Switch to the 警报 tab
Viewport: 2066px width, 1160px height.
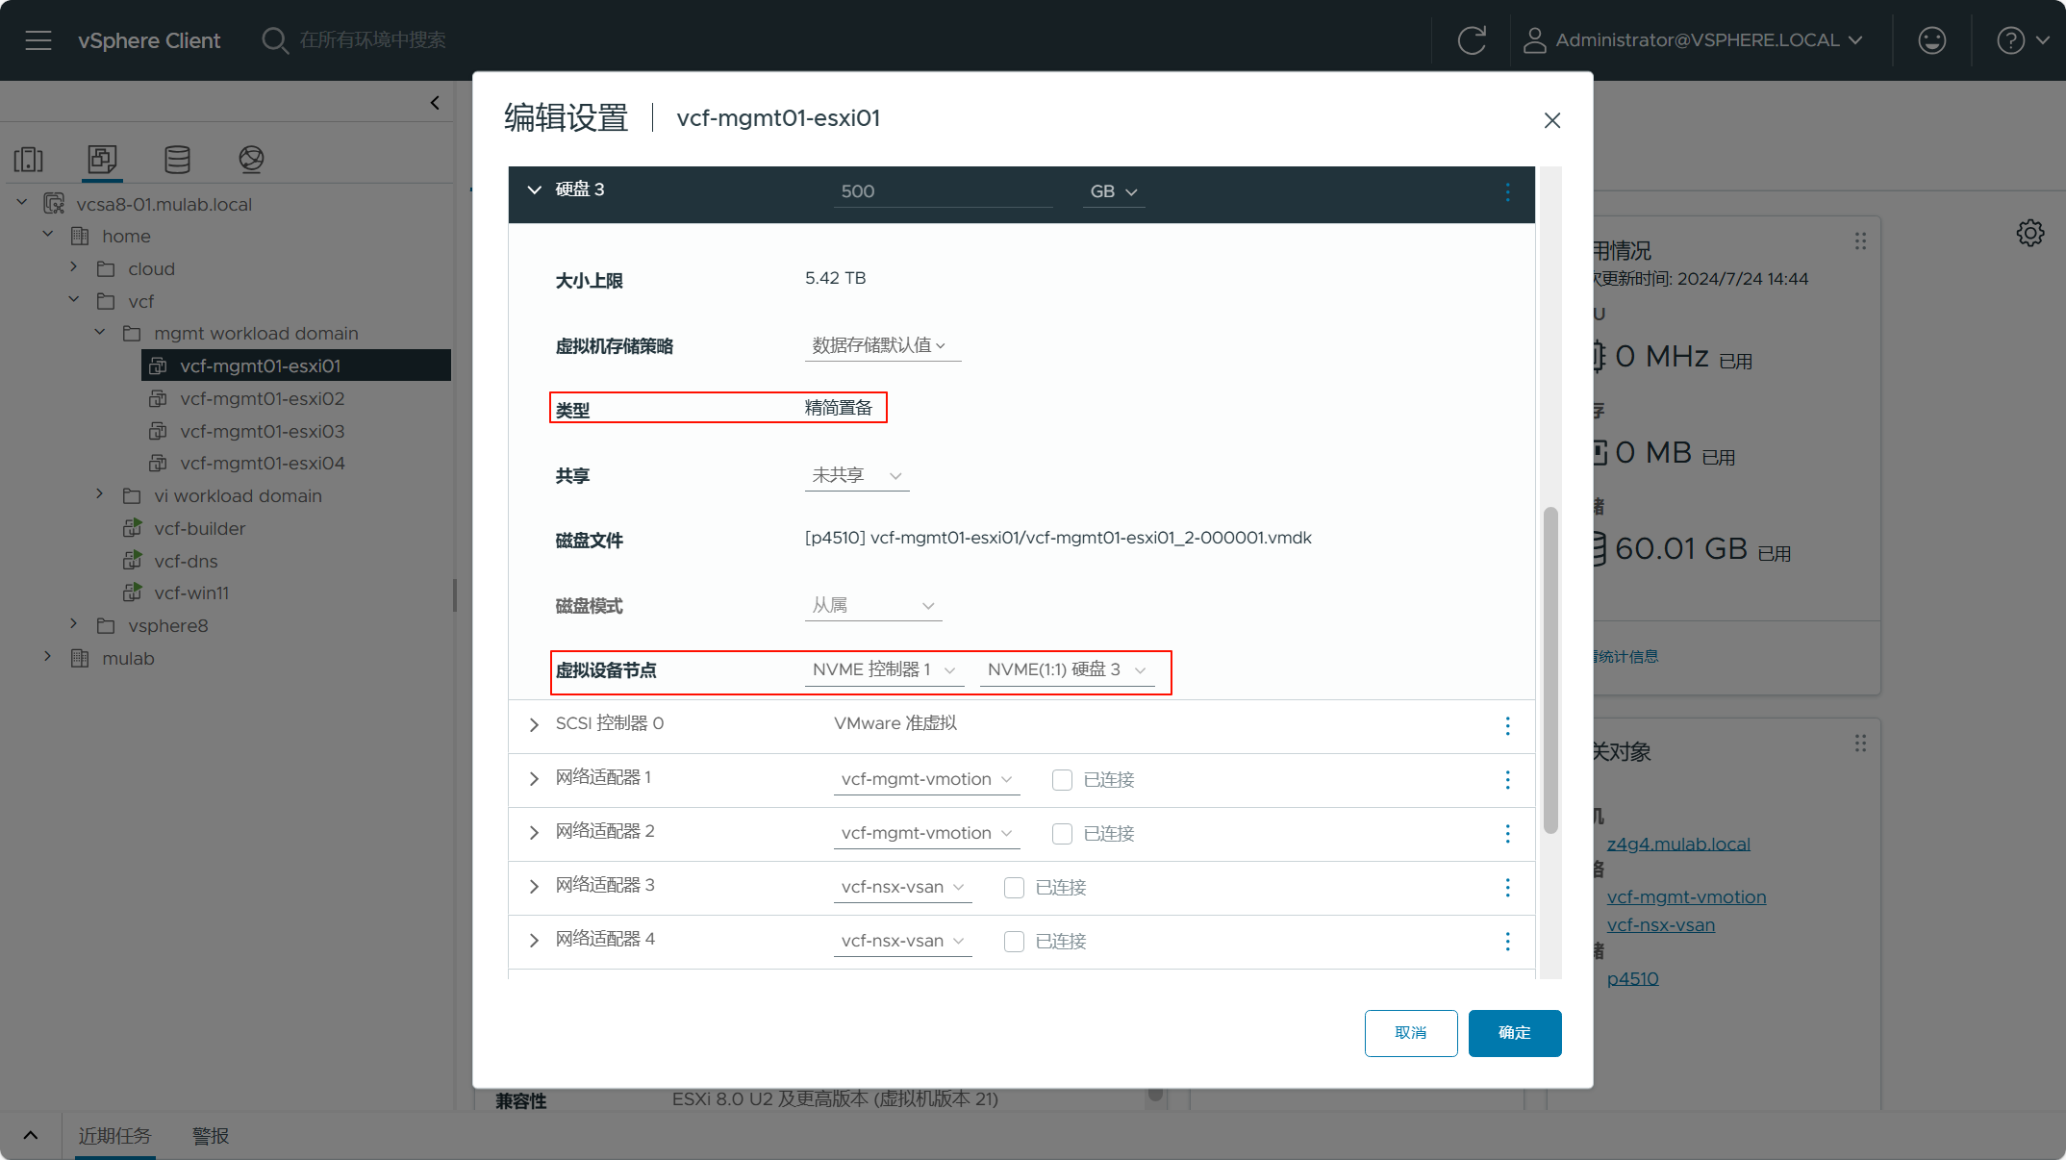pyautogui.click(x=211, y=1136)
